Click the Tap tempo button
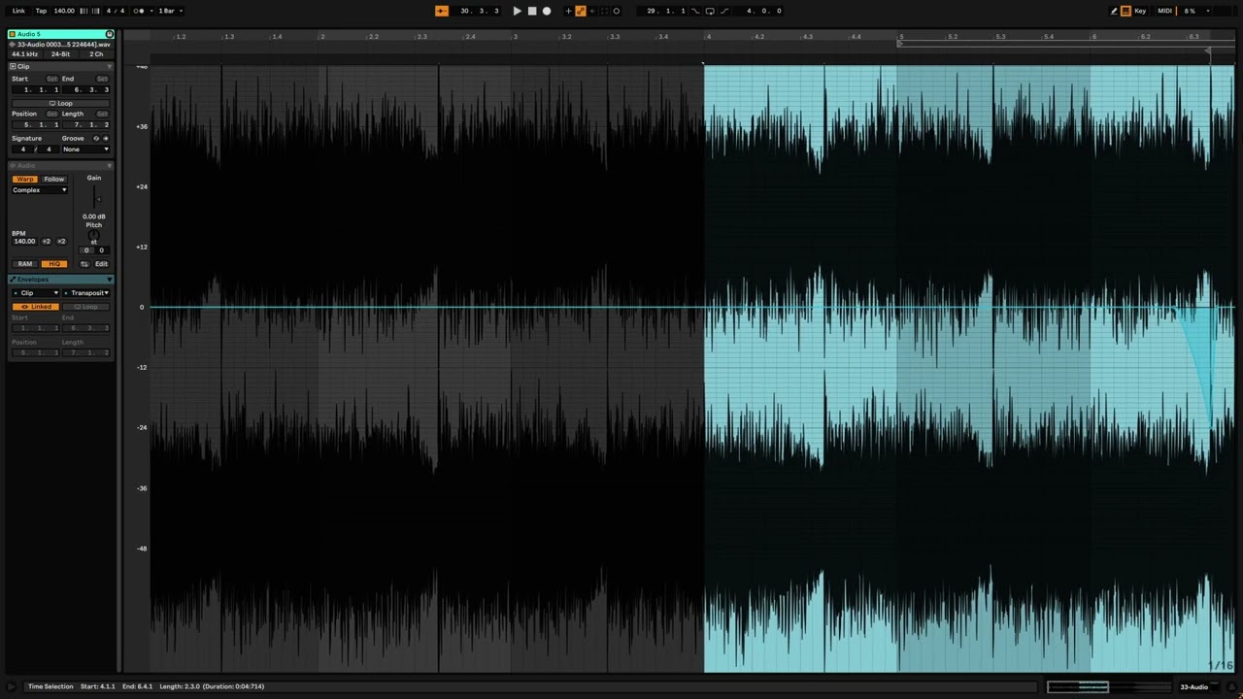The width and height of the screenshot is (1243, 699). (41, 11)
